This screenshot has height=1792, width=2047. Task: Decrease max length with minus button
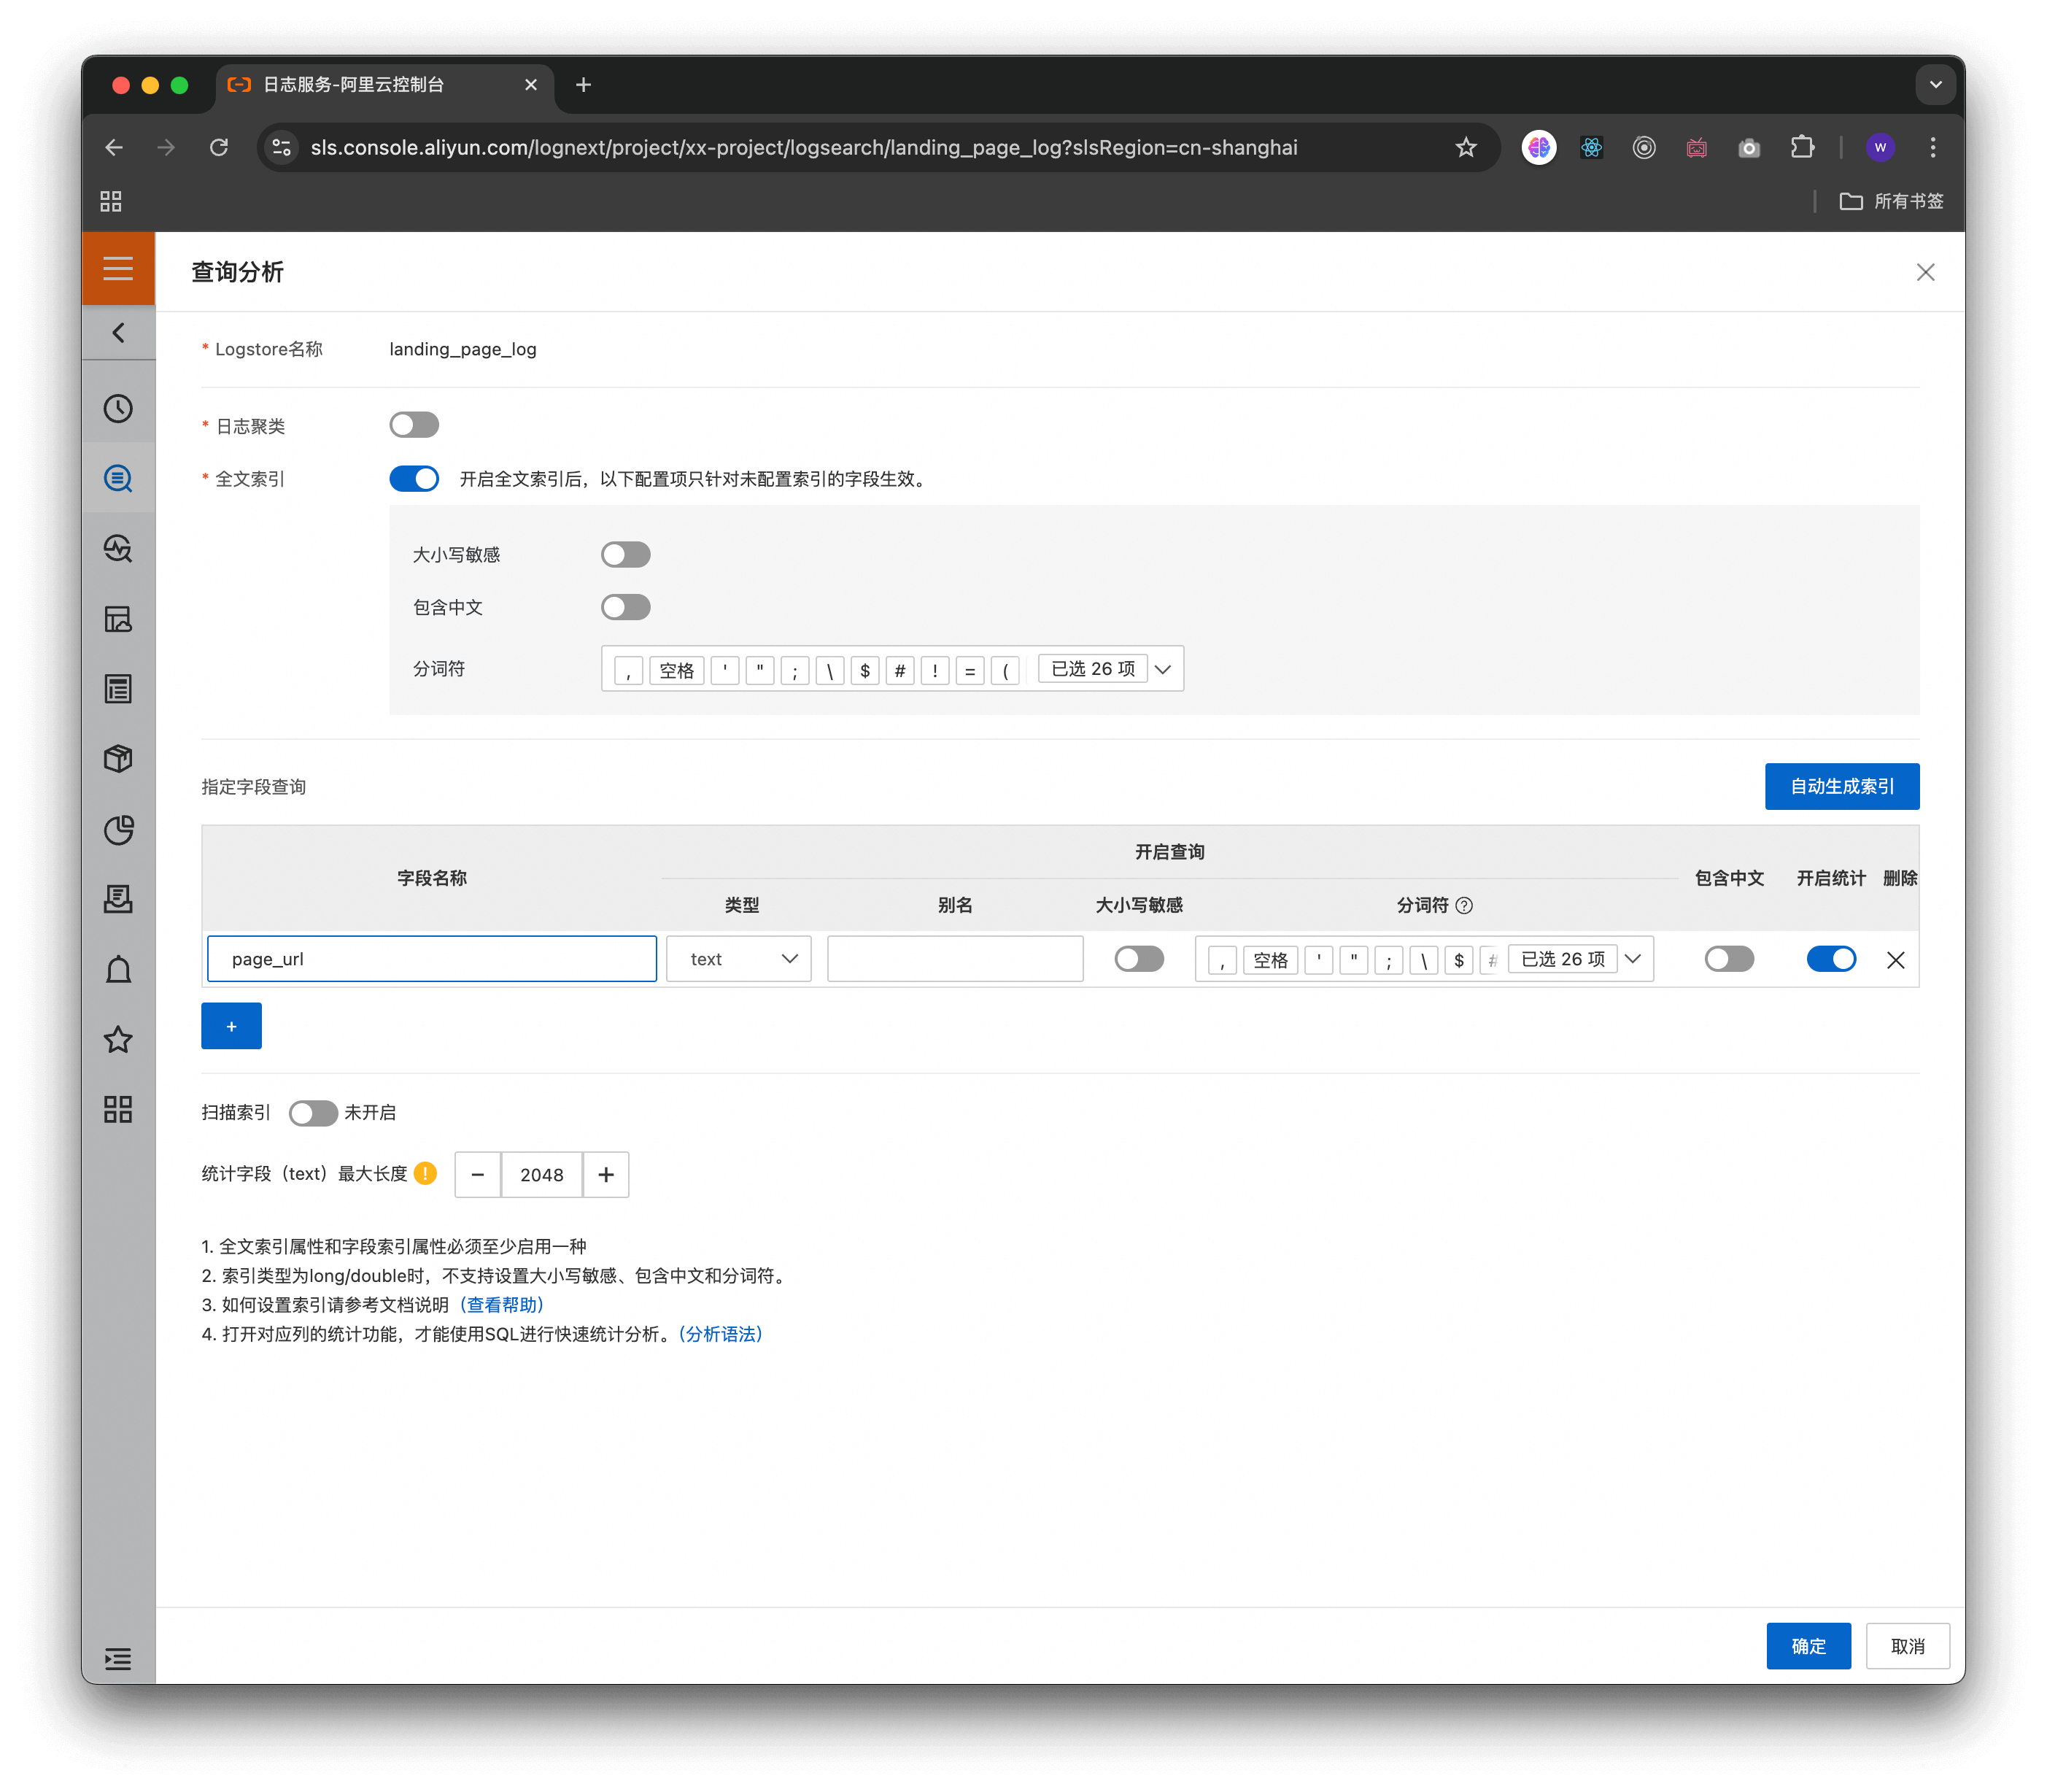point(478,1175)
